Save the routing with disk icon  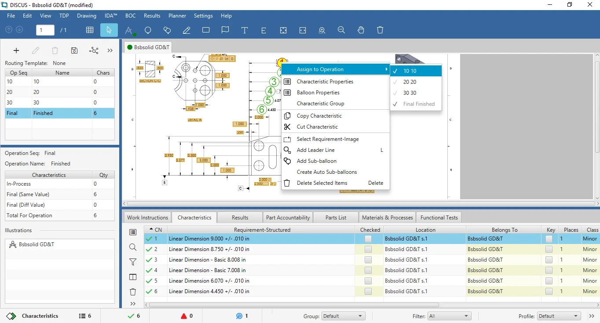tap(74, 50)
